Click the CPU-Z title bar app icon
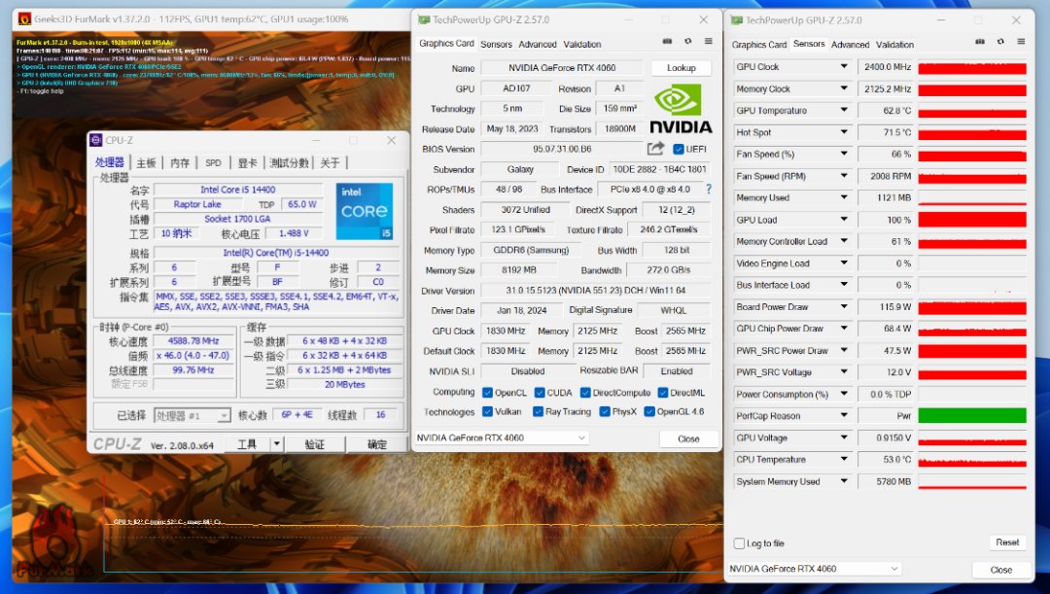Viewport: 1050px width, 594px height. 95,140
